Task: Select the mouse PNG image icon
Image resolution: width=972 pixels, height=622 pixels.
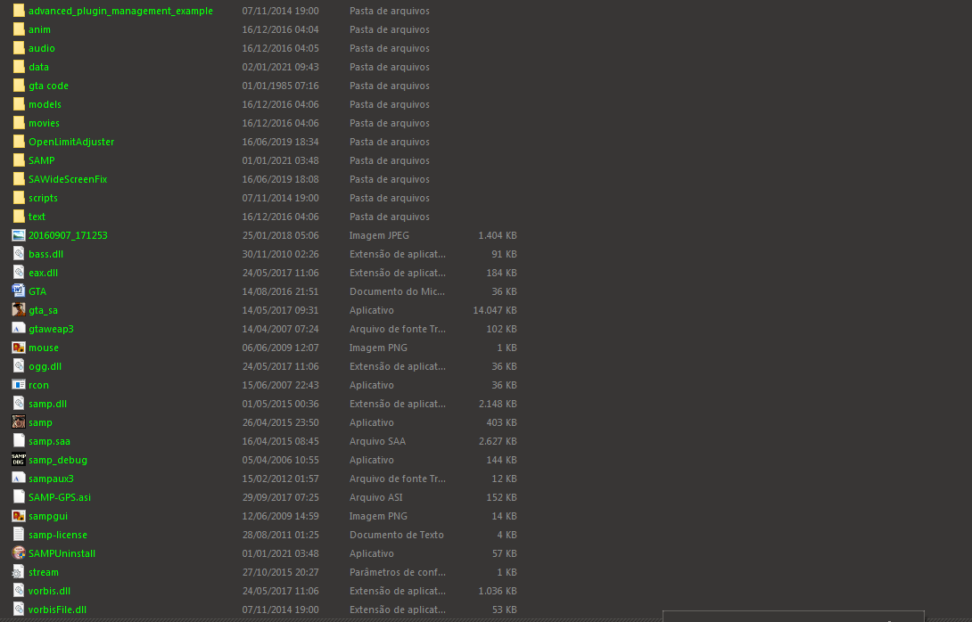Action: tap(19, 348)
